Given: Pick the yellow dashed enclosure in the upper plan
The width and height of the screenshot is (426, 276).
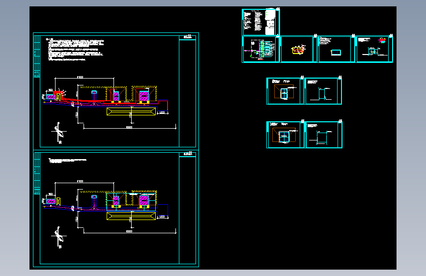Looking at the screenshot, I should 119,94.
